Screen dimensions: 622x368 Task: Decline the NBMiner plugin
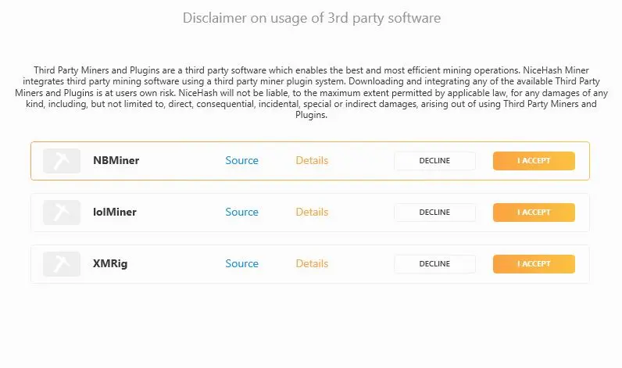point(434,161)
